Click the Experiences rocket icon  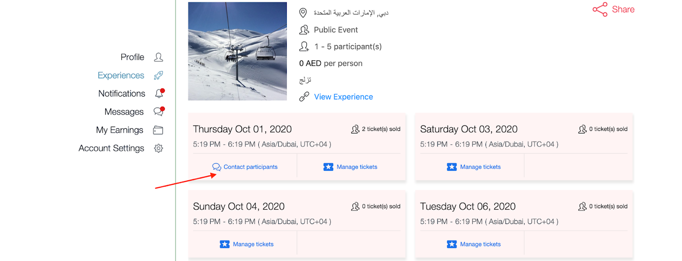(159, 76)
